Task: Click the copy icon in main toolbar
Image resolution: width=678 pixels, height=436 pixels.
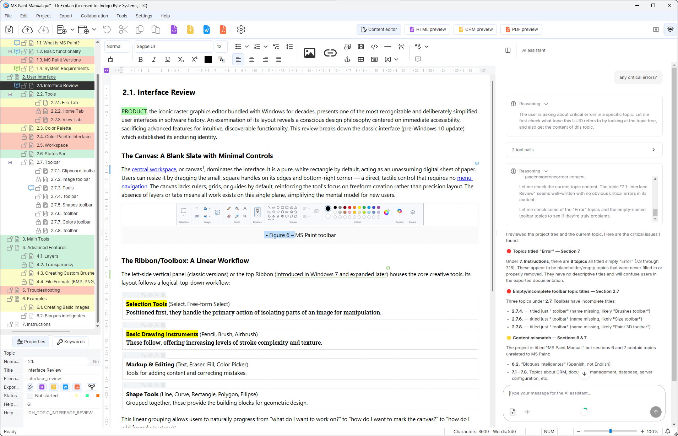Action: pyautogui.click(x=140, y=29)
